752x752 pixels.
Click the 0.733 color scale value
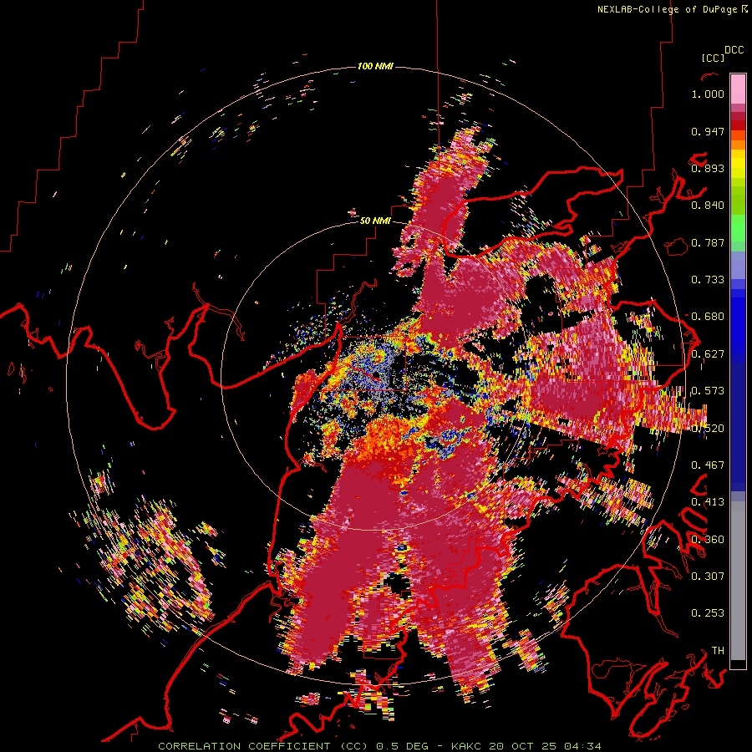708,280
